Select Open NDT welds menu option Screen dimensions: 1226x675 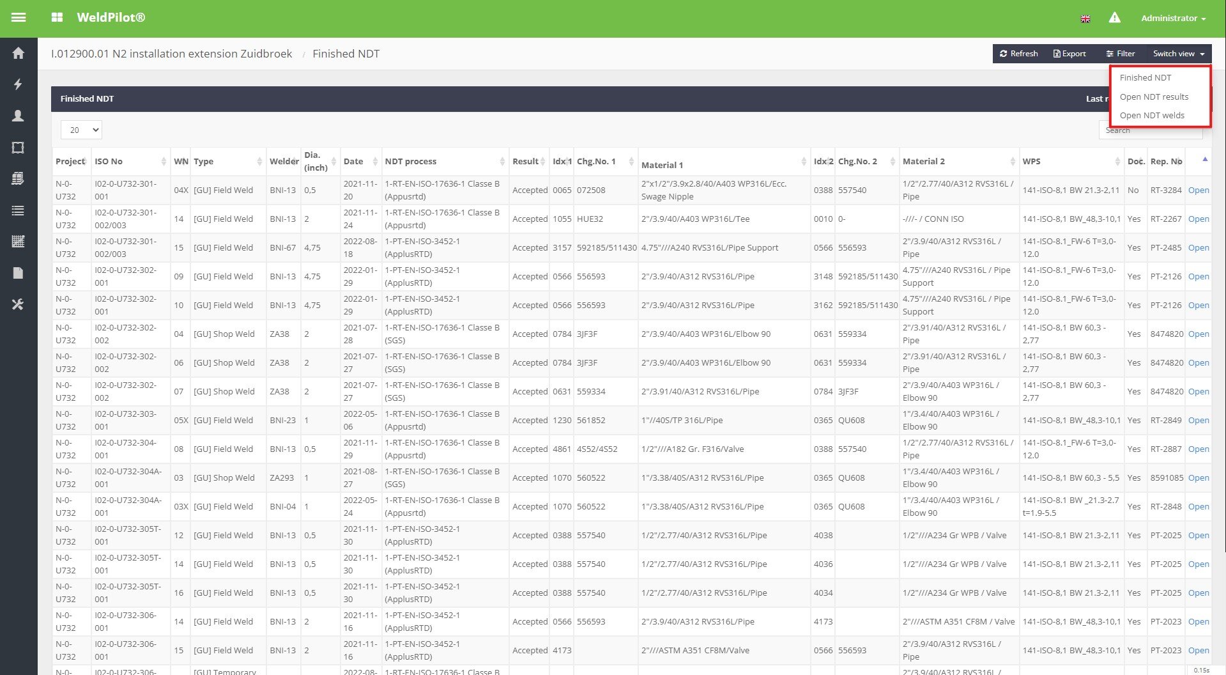(x=1152, y=115)
